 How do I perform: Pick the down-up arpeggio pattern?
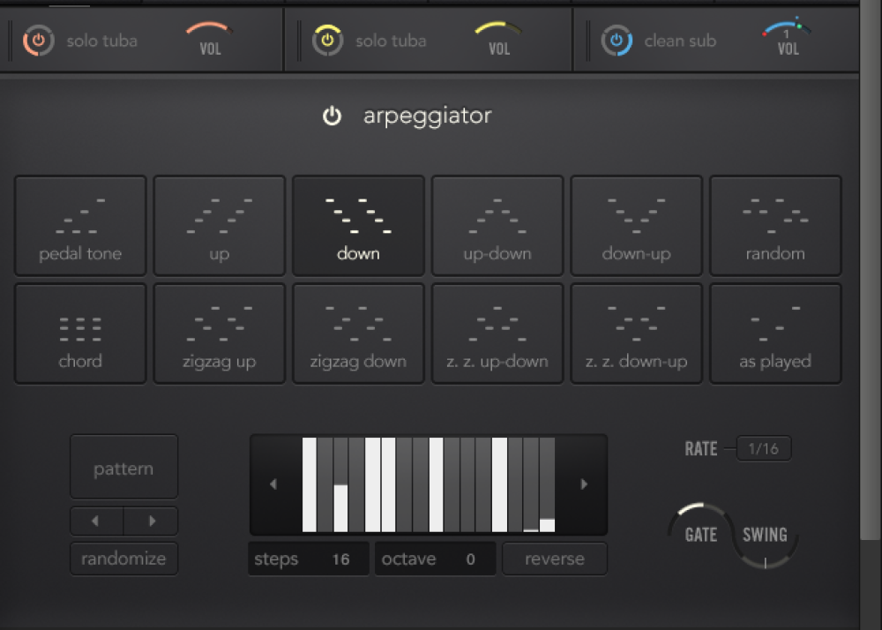(636, 226)
